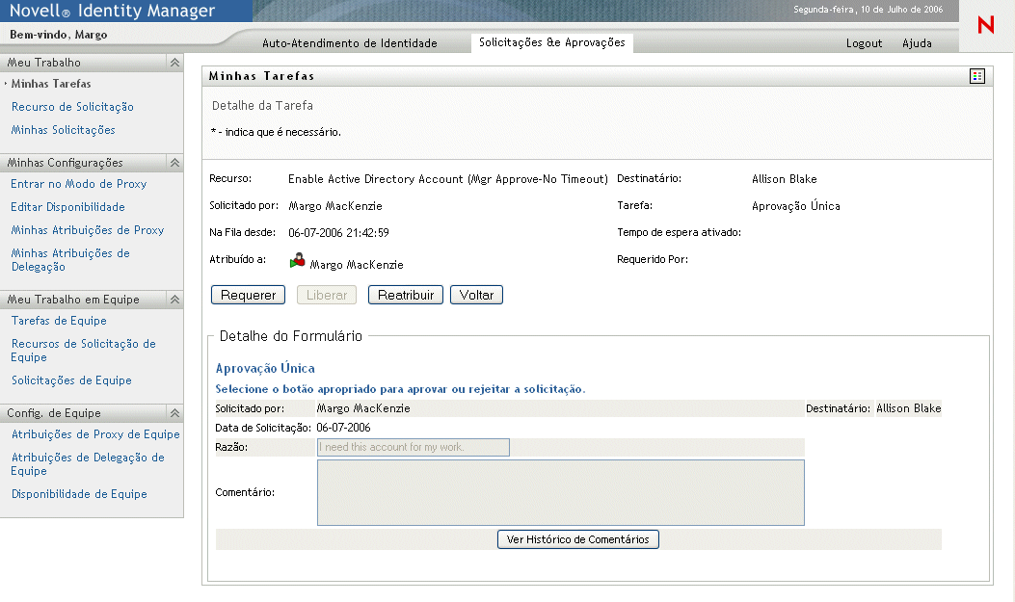
Task: Collapse the Config. de Equipe section
Action: (x=174, y=413)
